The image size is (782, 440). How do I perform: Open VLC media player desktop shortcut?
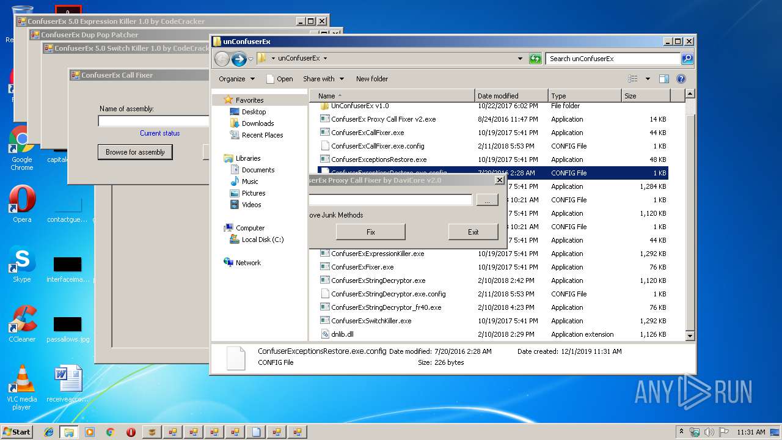click(22, 388)
